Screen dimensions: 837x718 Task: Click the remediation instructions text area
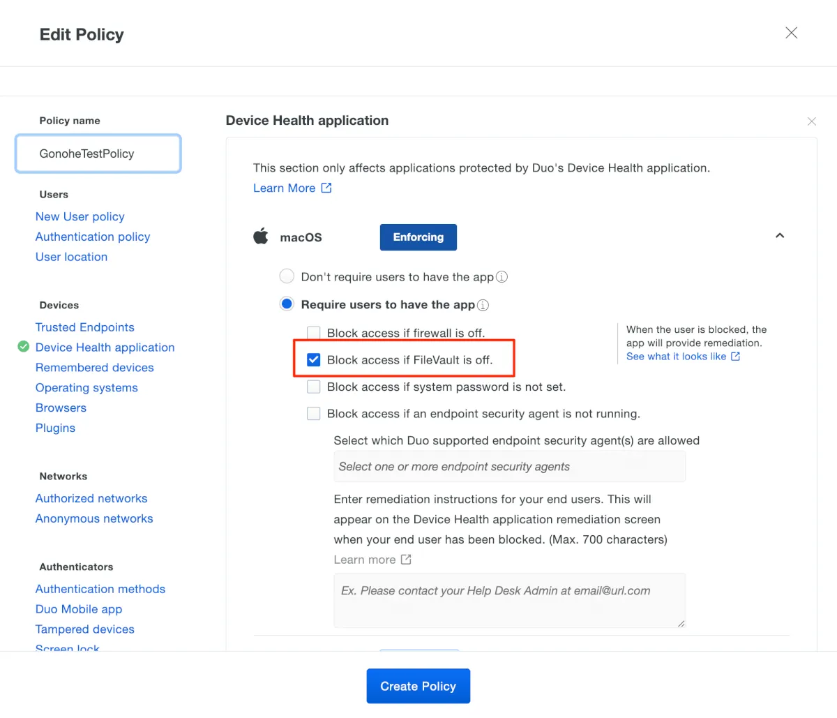pyautogui.click(x=509, y=600)
